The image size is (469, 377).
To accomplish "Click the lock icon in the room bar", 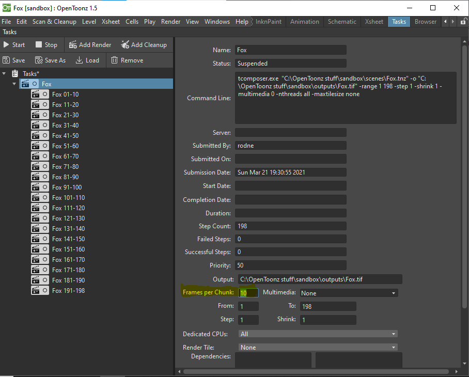I will point(463,21).
